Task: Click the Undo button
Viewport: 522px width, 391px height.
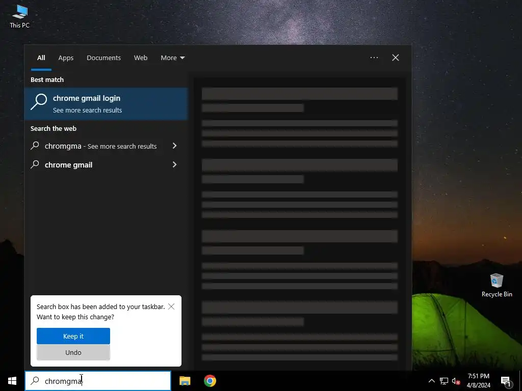Action: click(73, 352)
